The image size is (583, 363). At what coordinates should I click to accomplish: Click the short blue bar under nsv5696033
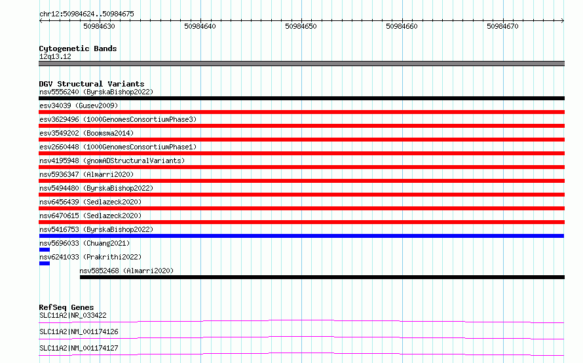click(x=45, y=250)
